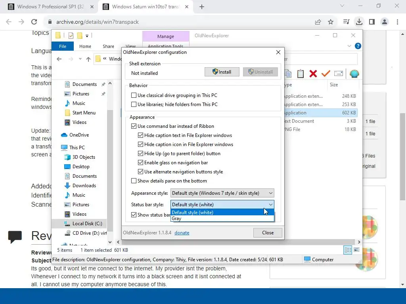Uncheck Hide caption icon in File Explorer windows
This screenshot has width=406, height=304.
[140, 144]
